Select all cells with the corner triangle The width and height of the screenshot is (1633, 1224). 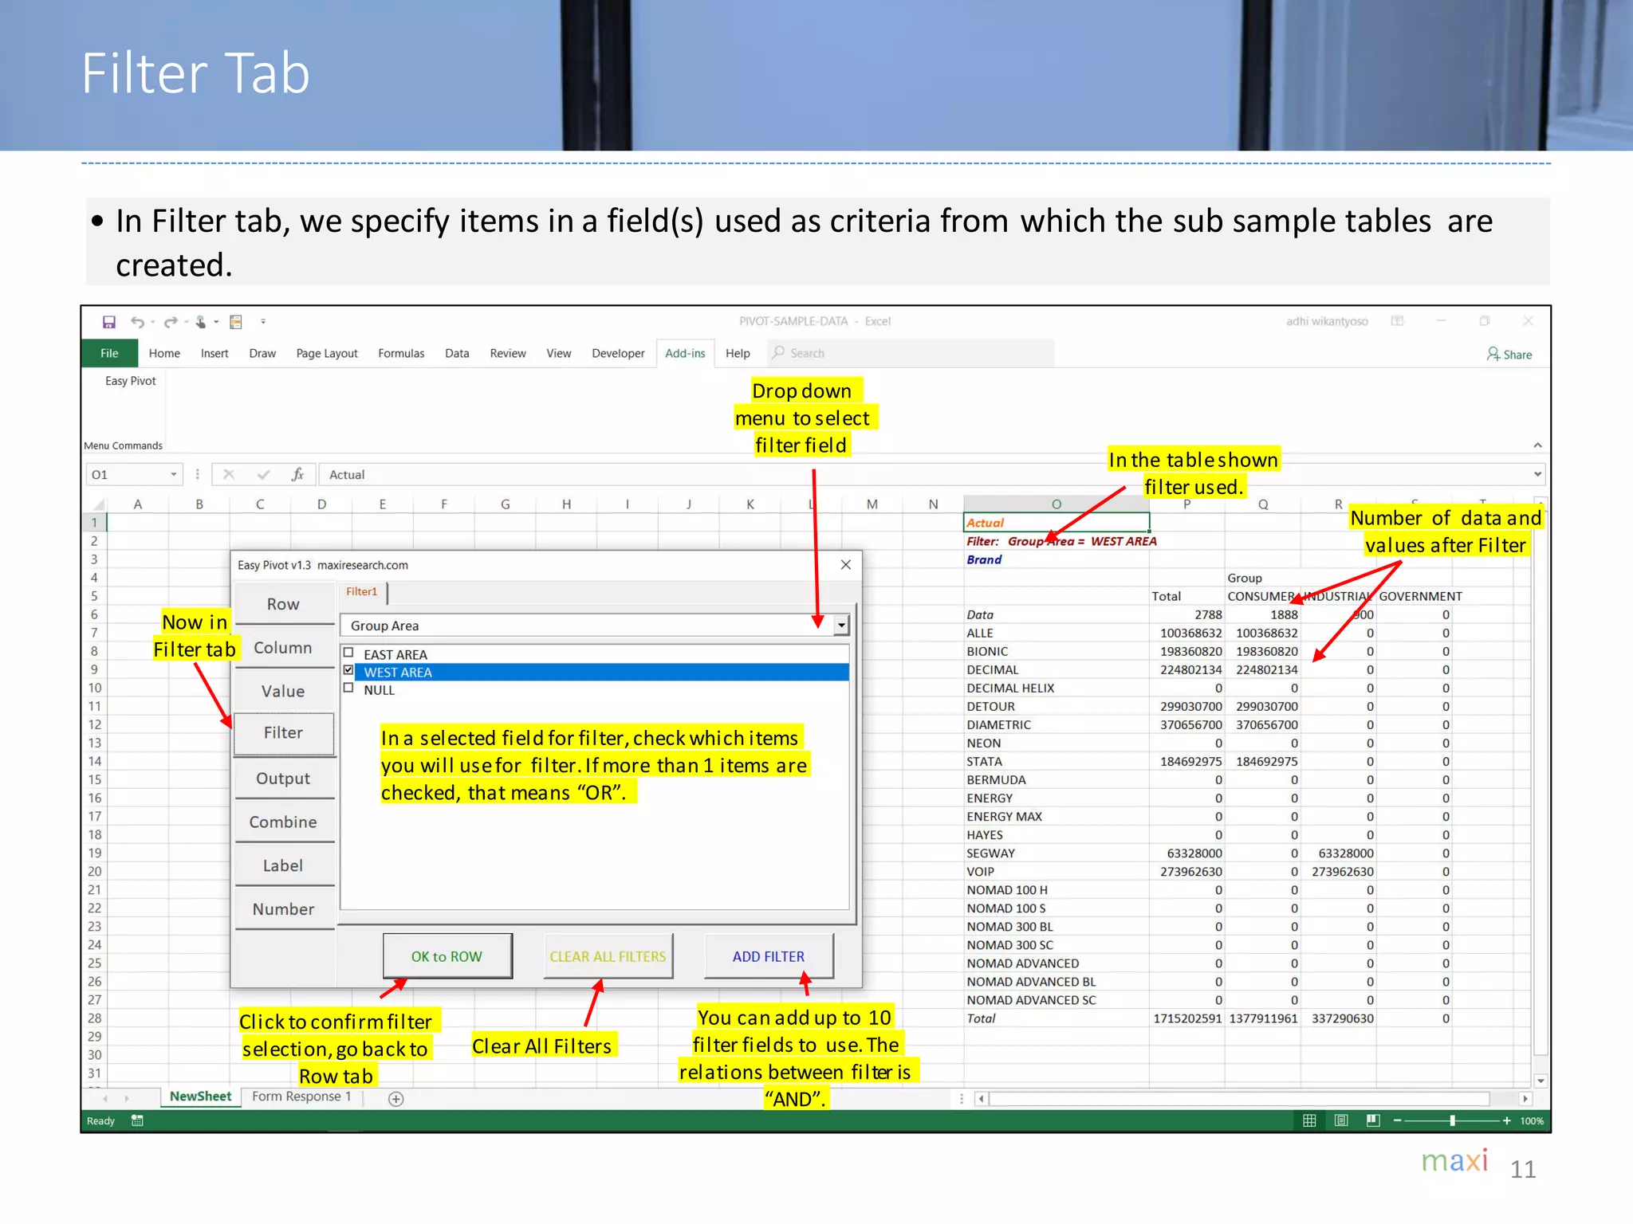pos(98,504)
